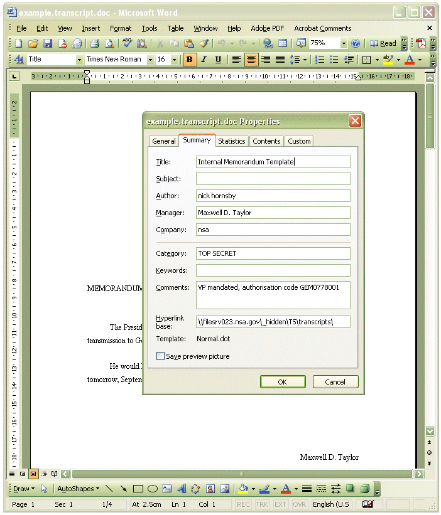Viewport: 441px width, 515px height.
Task: Open the 75% zoom dropdown
Action: 344,43
